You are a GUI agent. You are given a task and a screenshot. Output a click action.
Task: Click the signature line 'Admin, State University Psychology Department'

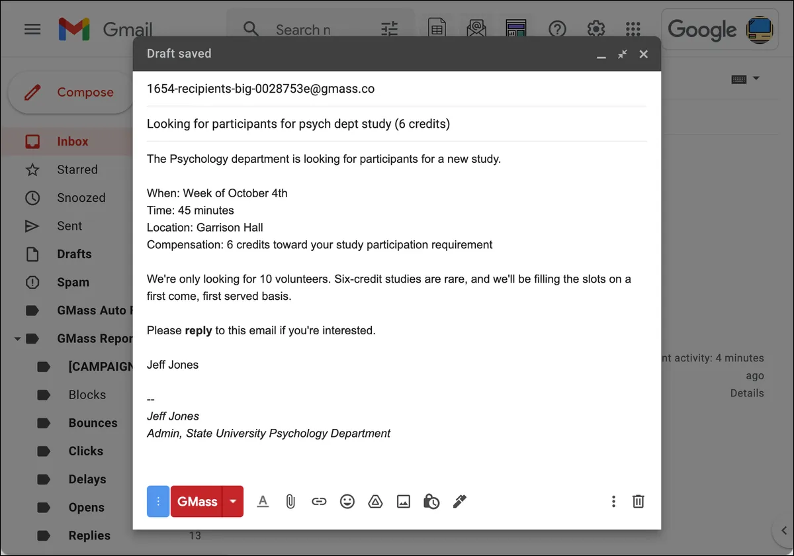pyautogui.click(x=269, y=434)
